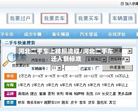Click the magenta 品牌 category label
Image resolution: width=138 pixels, height=111 pixels.
point(10,94)
